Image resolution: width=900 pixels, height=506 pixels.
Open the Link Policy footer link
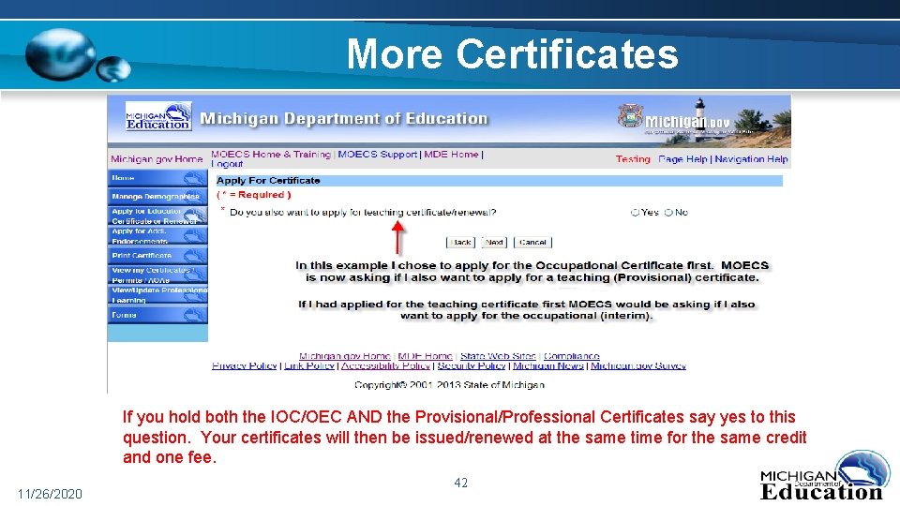coord(309,366)
